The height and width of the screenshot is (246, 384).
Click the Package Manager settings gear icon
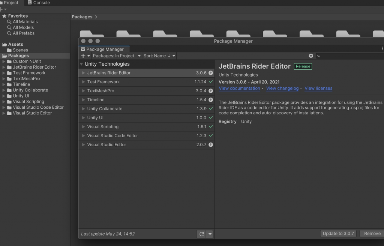point(311,56)
